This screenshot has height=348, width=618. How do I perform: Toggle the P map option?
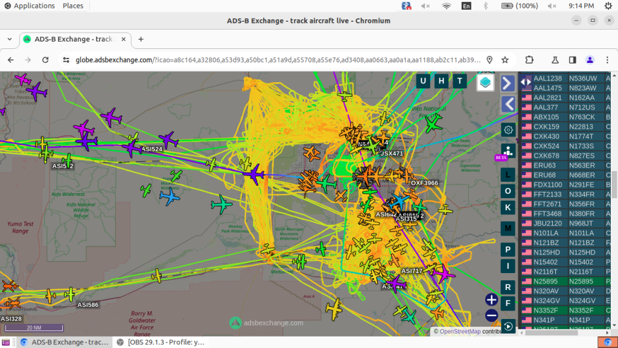pyautogui.click(x=508, y=250)
